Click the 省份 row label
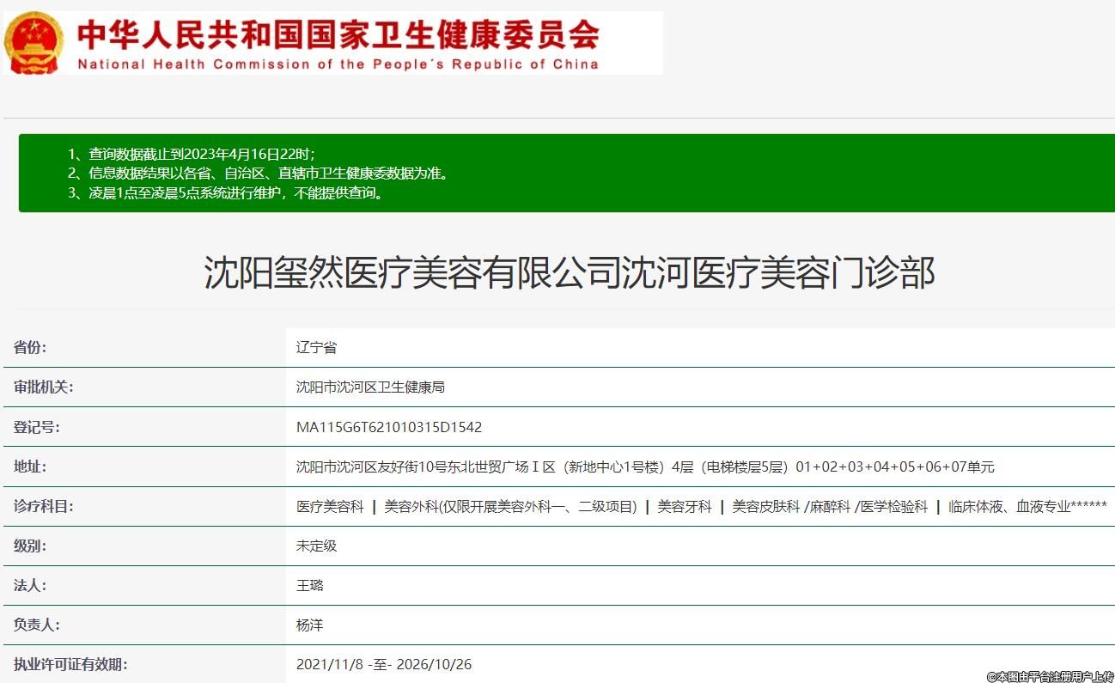The height and width of the screenshot is (683, 1115). point(31,348)
